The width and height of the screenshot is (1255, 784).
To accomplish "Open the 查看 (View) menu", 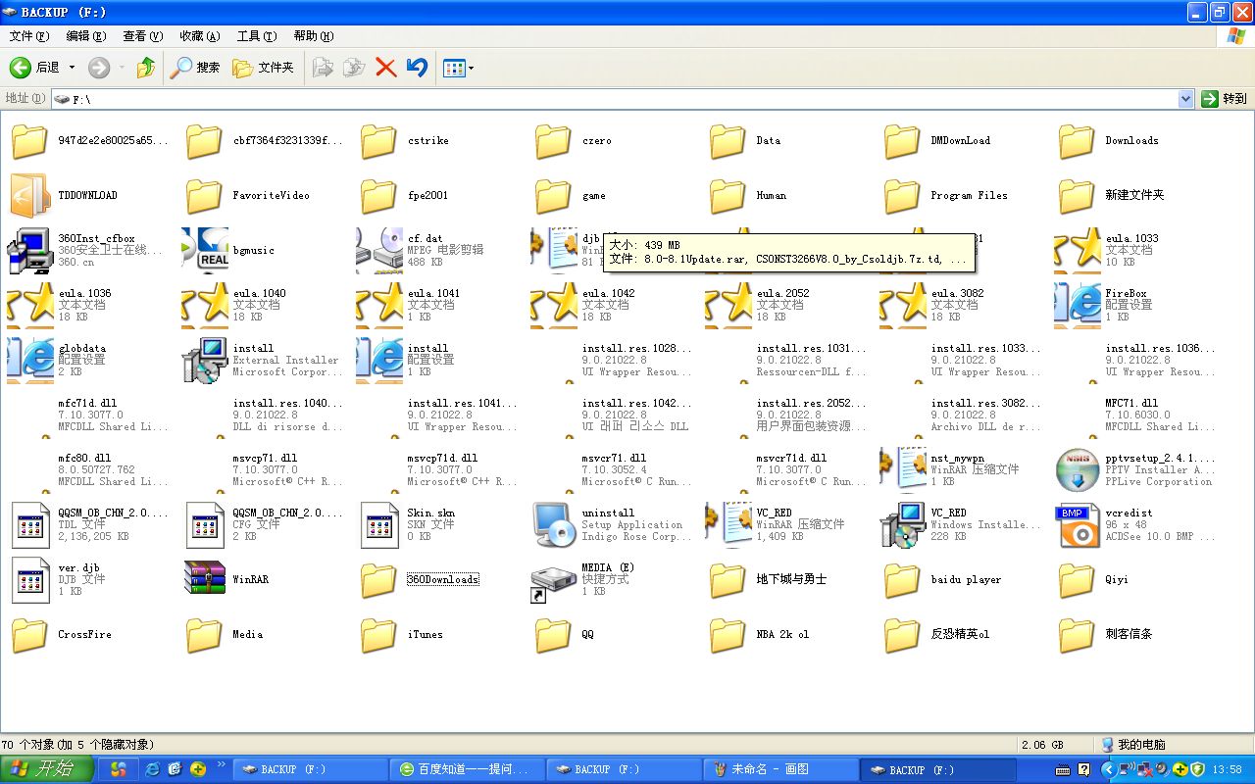I will pos(142,36).
